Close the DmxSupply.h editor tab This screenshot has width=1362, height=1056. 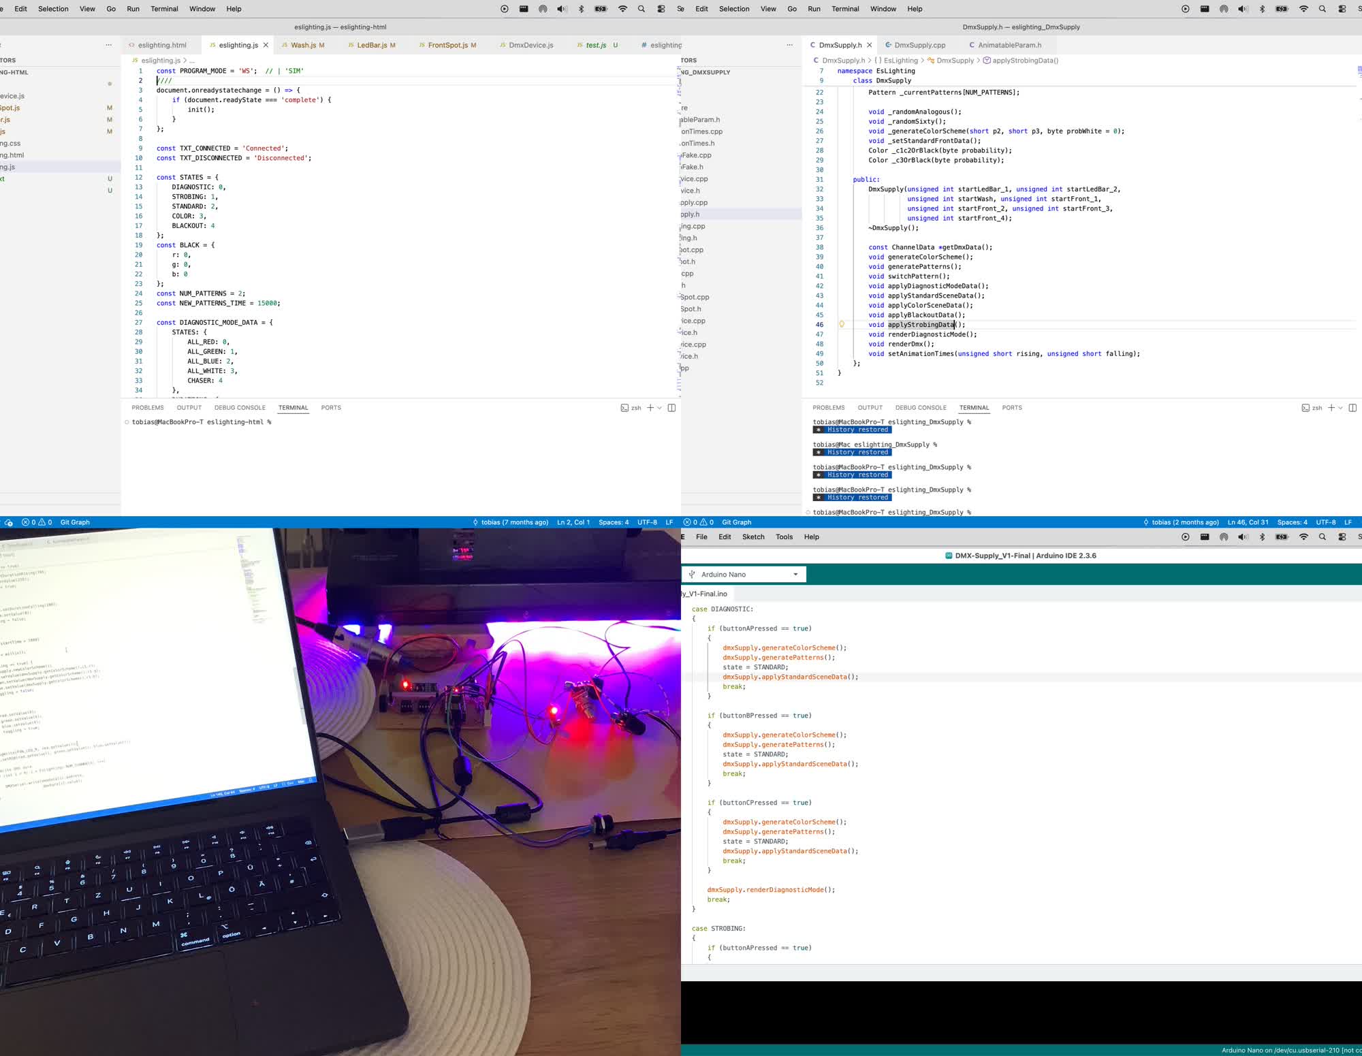point(869,46)
